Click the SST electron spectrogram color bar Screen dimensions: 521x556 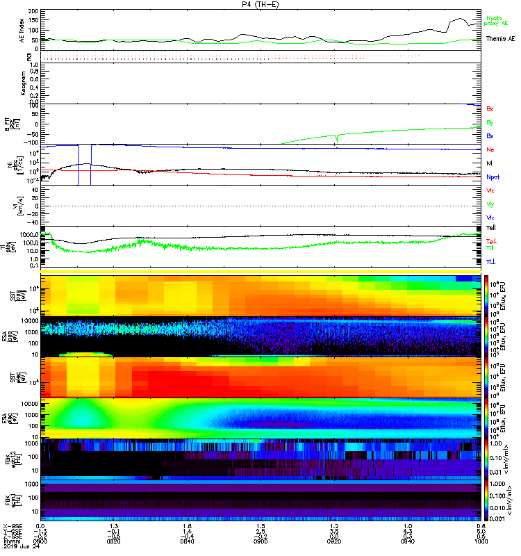pyautogui.click(x=486, y=377)
